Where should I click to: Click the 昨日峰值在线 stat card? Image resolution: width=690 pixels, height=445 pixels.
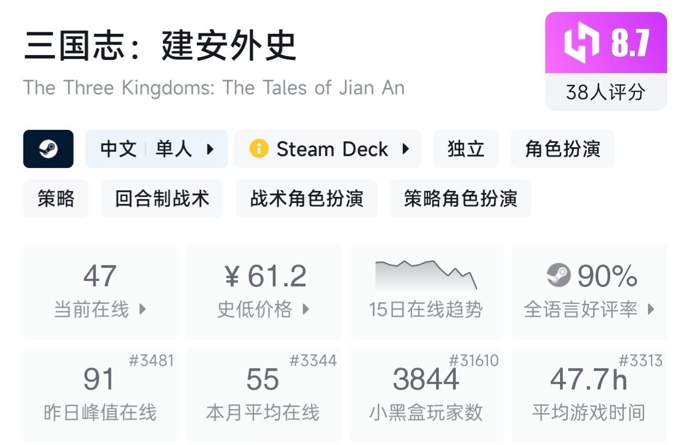[x=100, y=395]
